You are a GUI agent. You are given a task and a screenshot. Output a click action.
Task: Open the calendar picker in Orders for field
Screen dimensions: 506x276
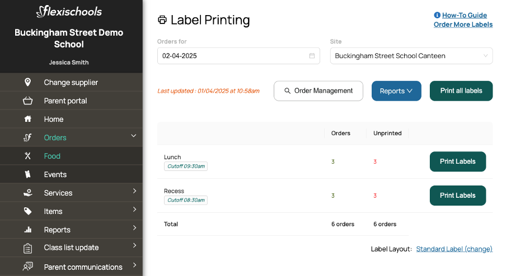point(312,56)
